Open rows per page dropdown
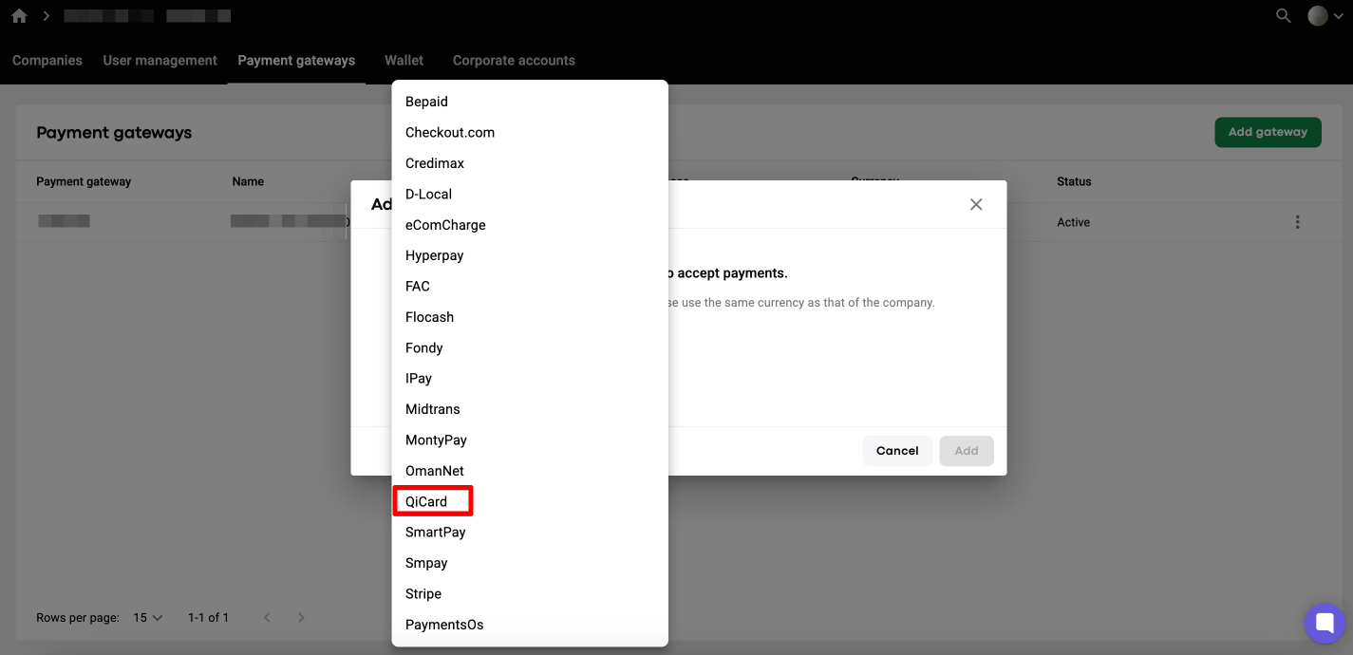The image size is (1353, 655). coord(147,617)
